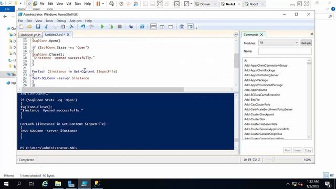Screen dimensions: 336x189
Task: Close the Commands tab with its X
Action: (x=261, y=35)
